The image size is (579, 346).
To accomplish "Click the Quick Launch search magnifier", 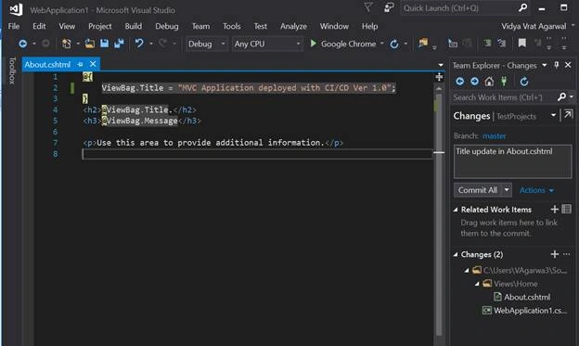I will pyautogui.click(x=522, y=7).
